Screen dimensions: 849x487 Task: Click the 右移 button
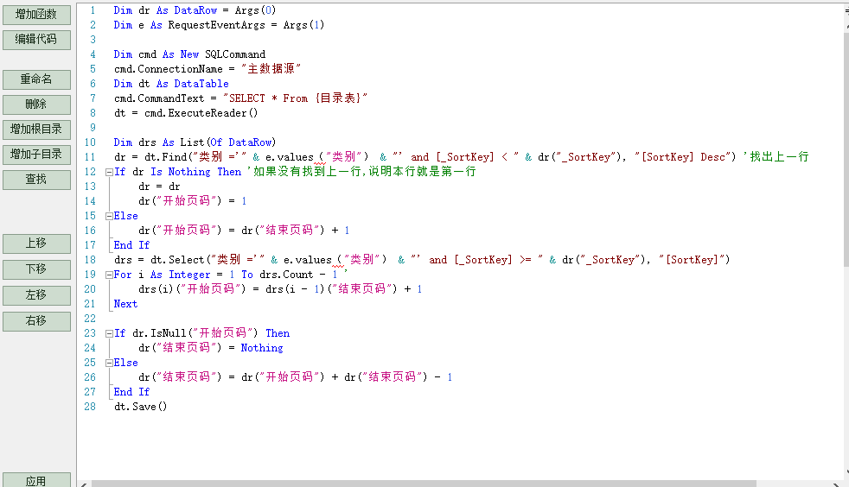[x=36, y=321]
